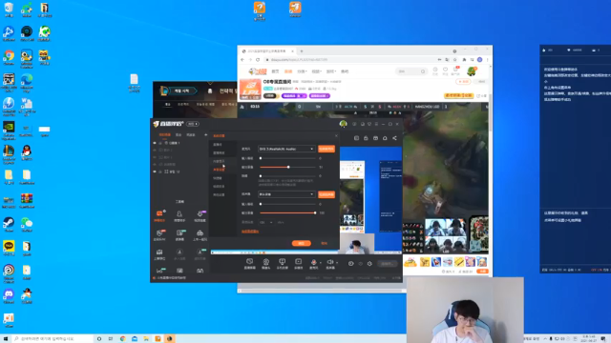Image resolution: width=611 pixels, height=343 pixels.
Task: Toggle the eye icon on the first source row
Action: 155,143
